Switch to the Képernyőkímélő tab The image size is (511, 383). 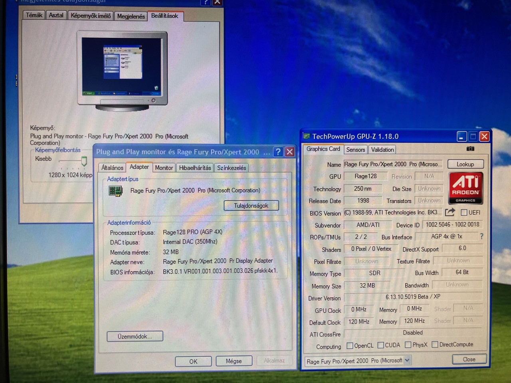pos(91,16)
